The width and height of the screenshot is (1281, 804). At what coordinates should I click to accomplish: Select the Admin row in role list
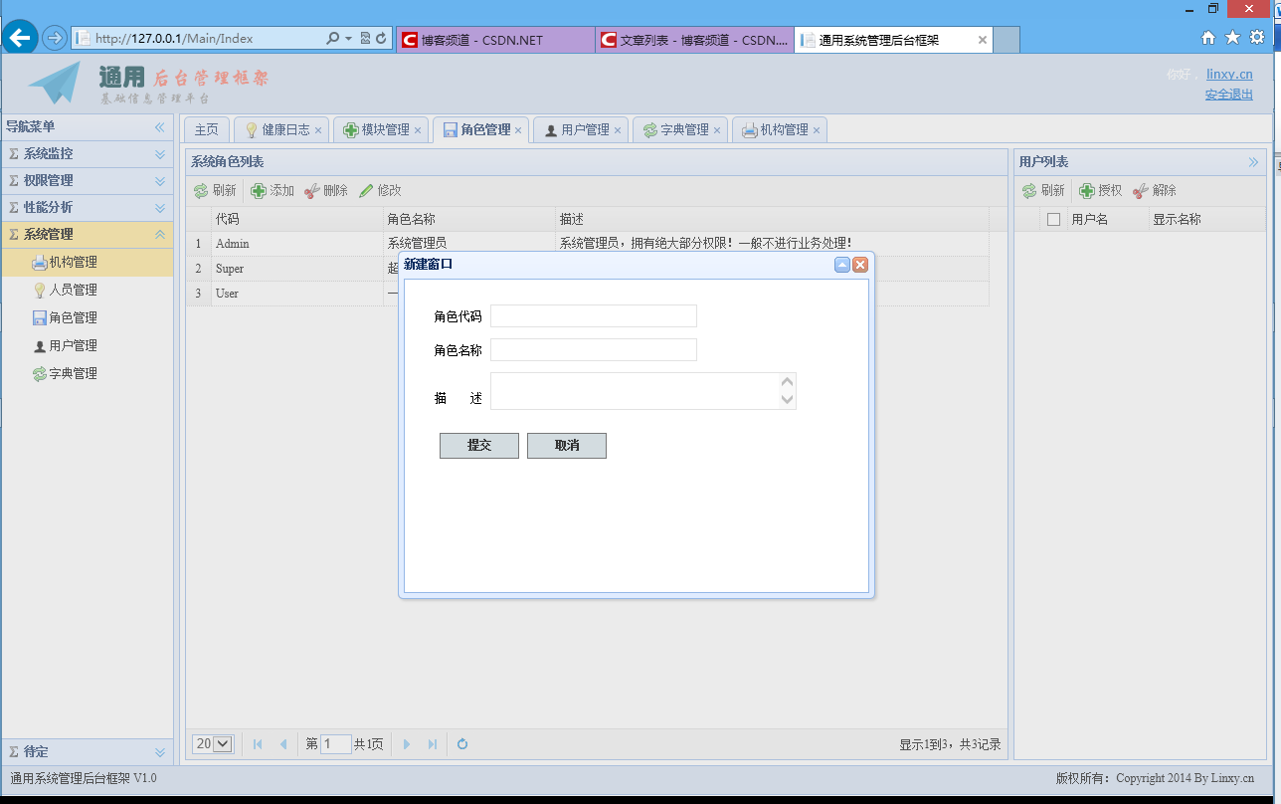588,244
